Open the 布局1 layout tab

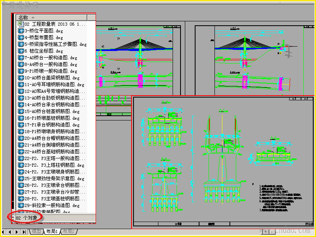click(52, 231)
